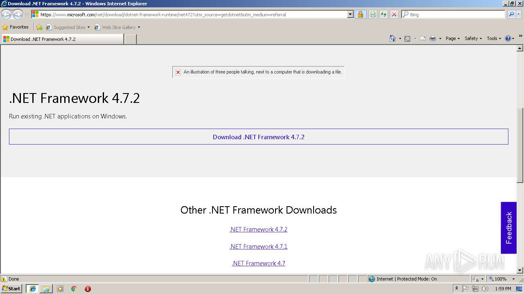
Task: Open the red stop-sign taskbar icon
Action: pyautogui.click(x=88, y=289)
